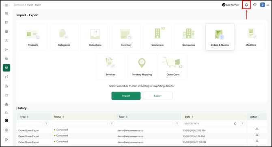Download the 12:59 PM export file
Image resolution: width=272 pixels, height=147 pixels.
[257, 140]
